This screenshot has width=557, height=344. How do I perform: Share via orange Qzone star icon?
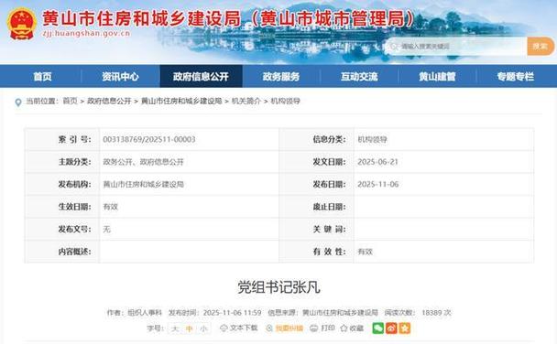coord(405,328)
